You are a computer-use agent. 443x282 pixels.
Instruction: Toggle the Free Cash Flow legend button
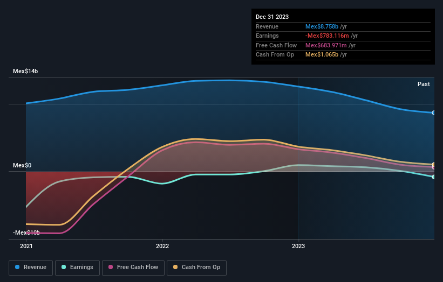[133, 267]
